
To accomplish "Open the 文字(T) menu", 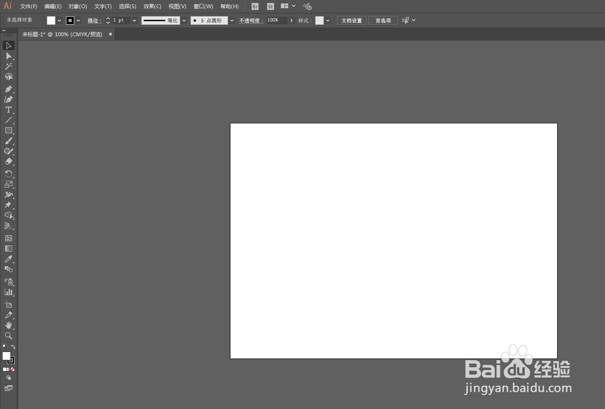I will 103,6.
